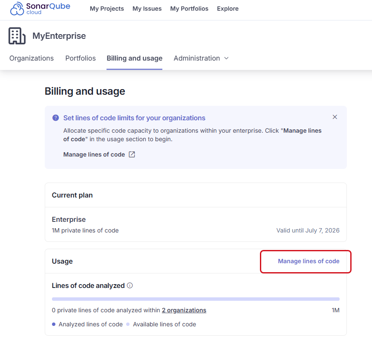Image resolution: width=372 pixels, height=340 pixels.
Task: Open My Issues in top navigation
Action: [147, 9]
